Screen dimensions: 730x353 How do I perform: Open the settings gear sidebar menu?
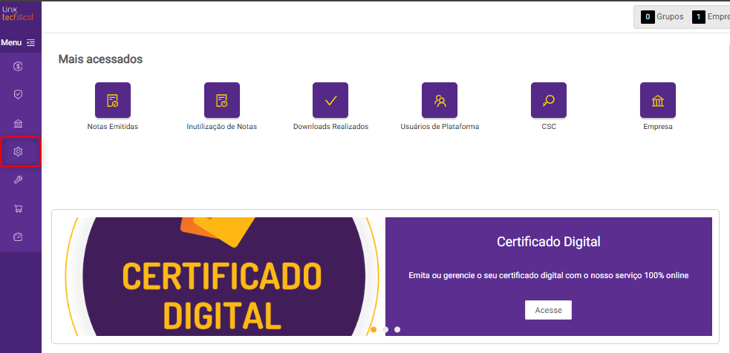tap(18, 151)
